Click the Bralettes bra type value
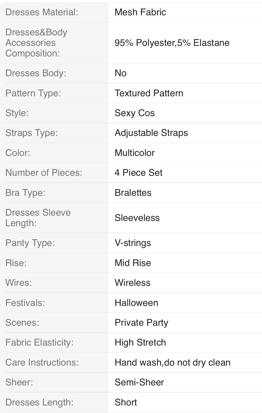The height and width of the screenshot is (413, 262). coord(133,193)
